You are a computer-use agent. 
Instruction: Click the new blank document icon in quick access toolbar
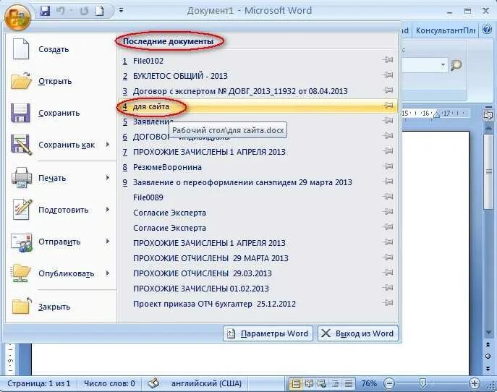point(100,11)
